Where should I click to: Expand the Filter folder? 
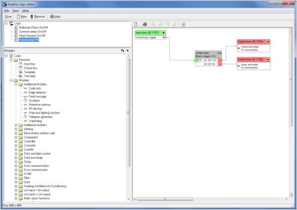(16, 178)
